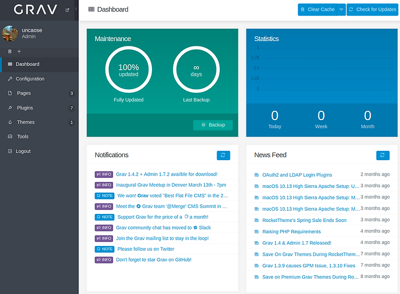Refresh the Notifications panel
The width and height of the screenshot is (400, 294).
(223, 155)
